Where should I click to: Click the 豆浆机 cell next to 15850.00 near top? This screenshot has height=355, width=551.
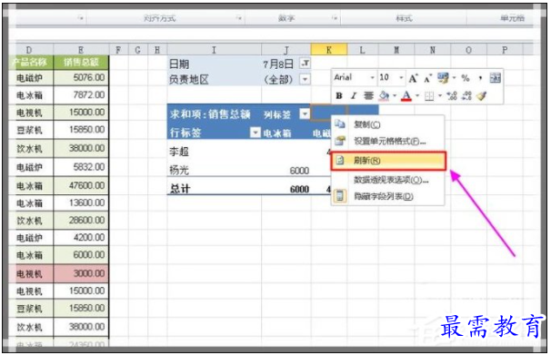[30, 131]
